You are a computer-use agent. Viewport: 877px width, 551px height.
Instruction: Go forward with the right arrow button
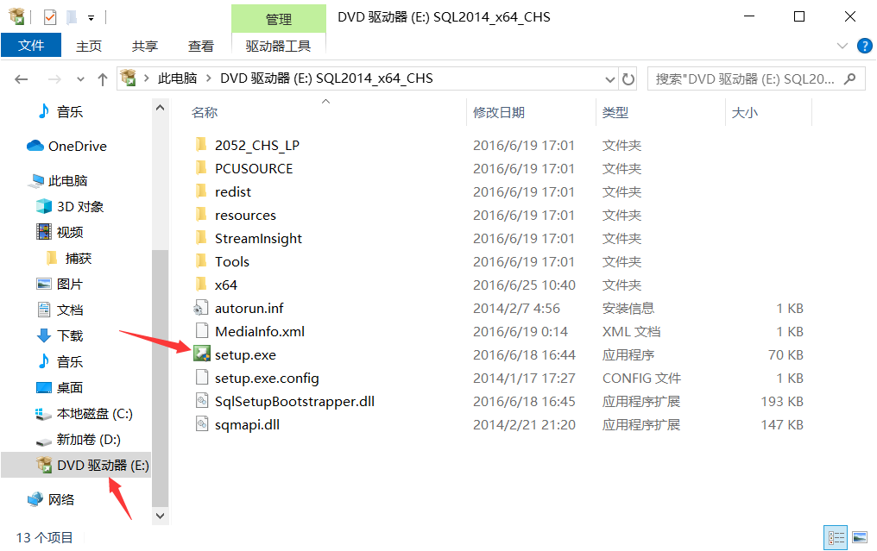pos(54,79)
